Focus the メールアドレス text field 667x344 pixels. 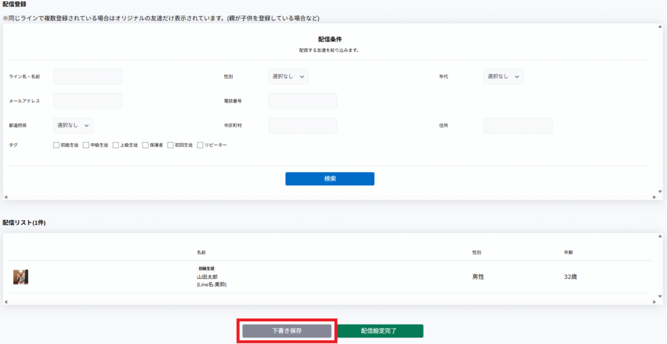click(87, 101)
